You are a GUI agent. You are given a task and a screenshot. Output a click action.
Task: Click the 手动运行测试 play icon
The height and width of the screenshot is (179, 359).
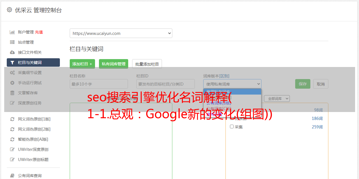pyautogui.click(x=12, y=83)
